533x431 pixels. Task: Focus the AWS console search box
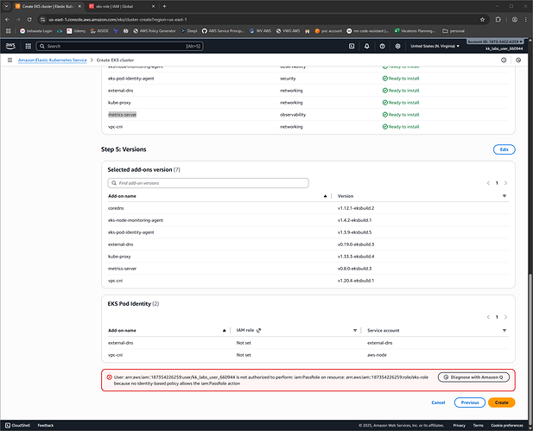(120, 47)
